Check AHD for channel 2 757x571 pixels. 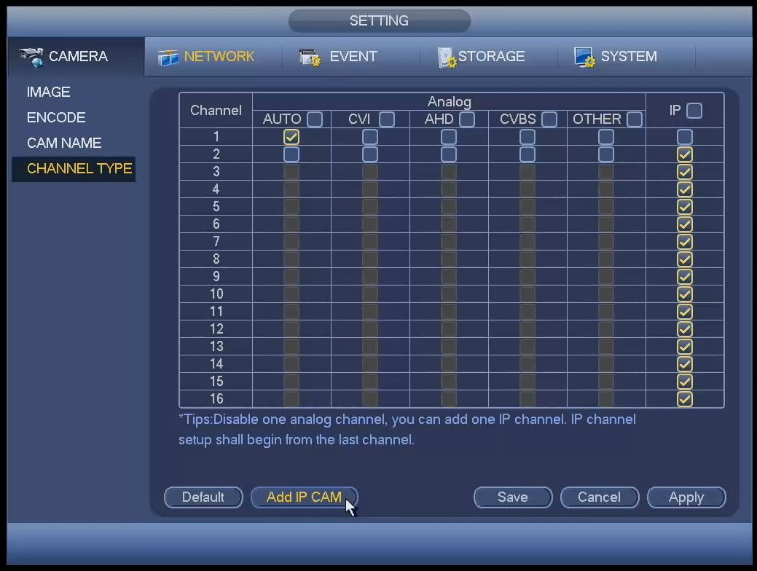click(x=449, y=154)
